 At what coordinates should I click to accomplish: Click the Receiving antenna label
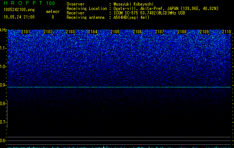(x=86, y=17)
